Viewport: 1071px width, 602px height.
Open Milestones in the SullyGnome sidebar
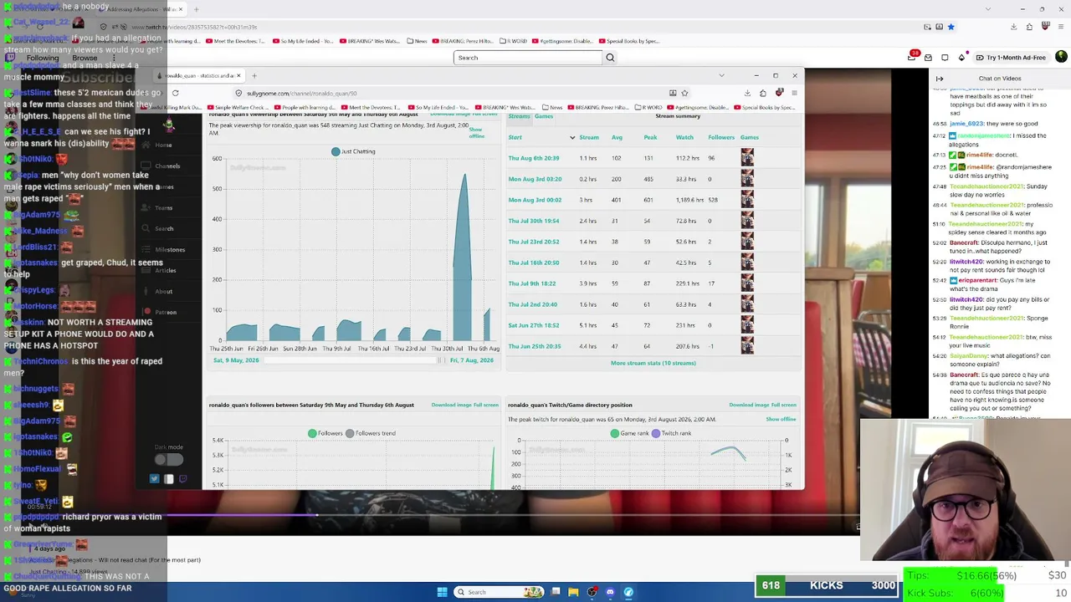[170, 250]
